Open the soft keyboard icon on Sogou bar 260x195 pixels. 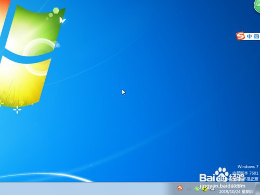tap(256, 36)
